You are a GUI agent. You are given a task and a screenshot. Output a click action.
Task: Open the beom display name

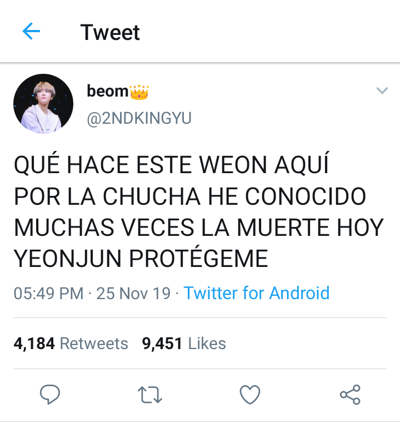[x=107, y=91]
